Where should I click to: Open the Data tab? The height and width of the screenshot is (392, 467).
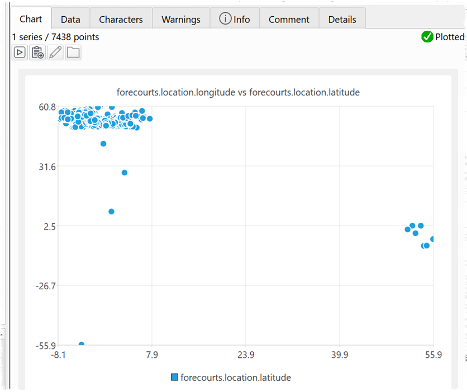pos(70,19)
